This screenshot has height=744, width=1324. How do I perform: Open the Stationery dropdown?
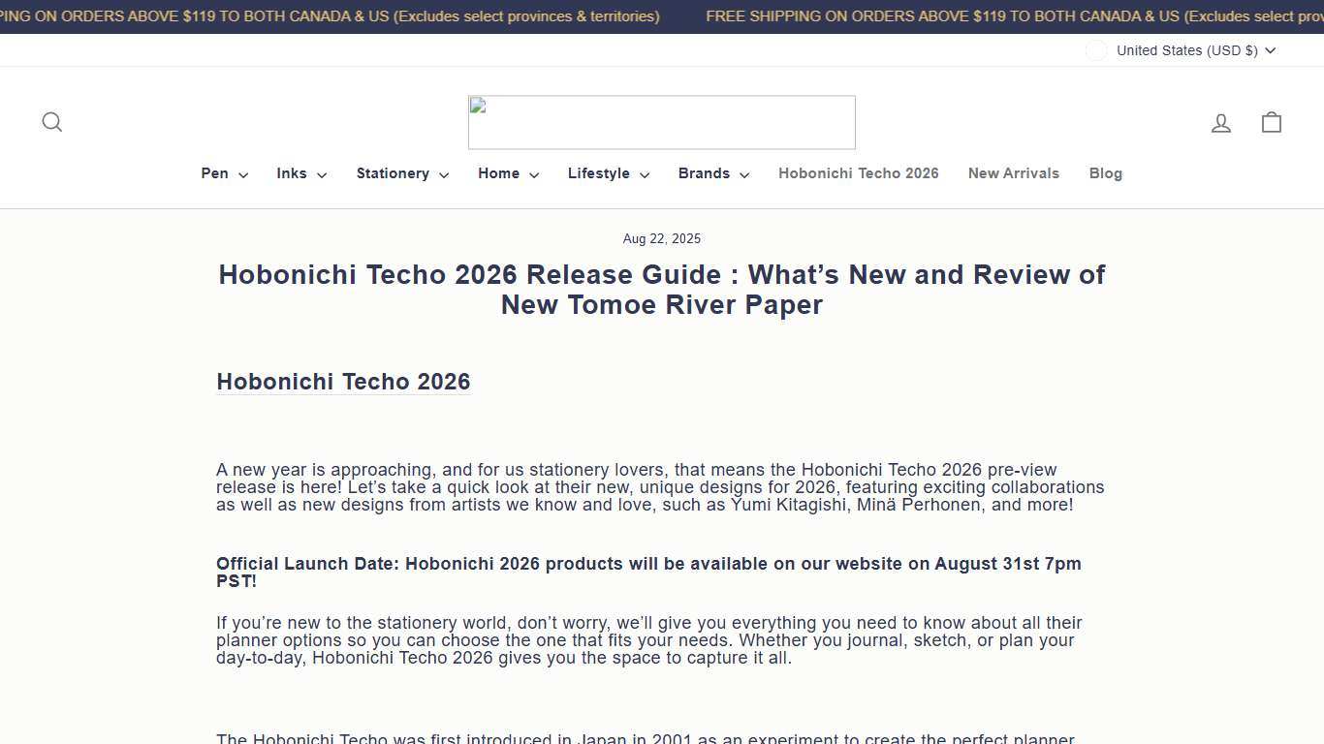point(401,173)
